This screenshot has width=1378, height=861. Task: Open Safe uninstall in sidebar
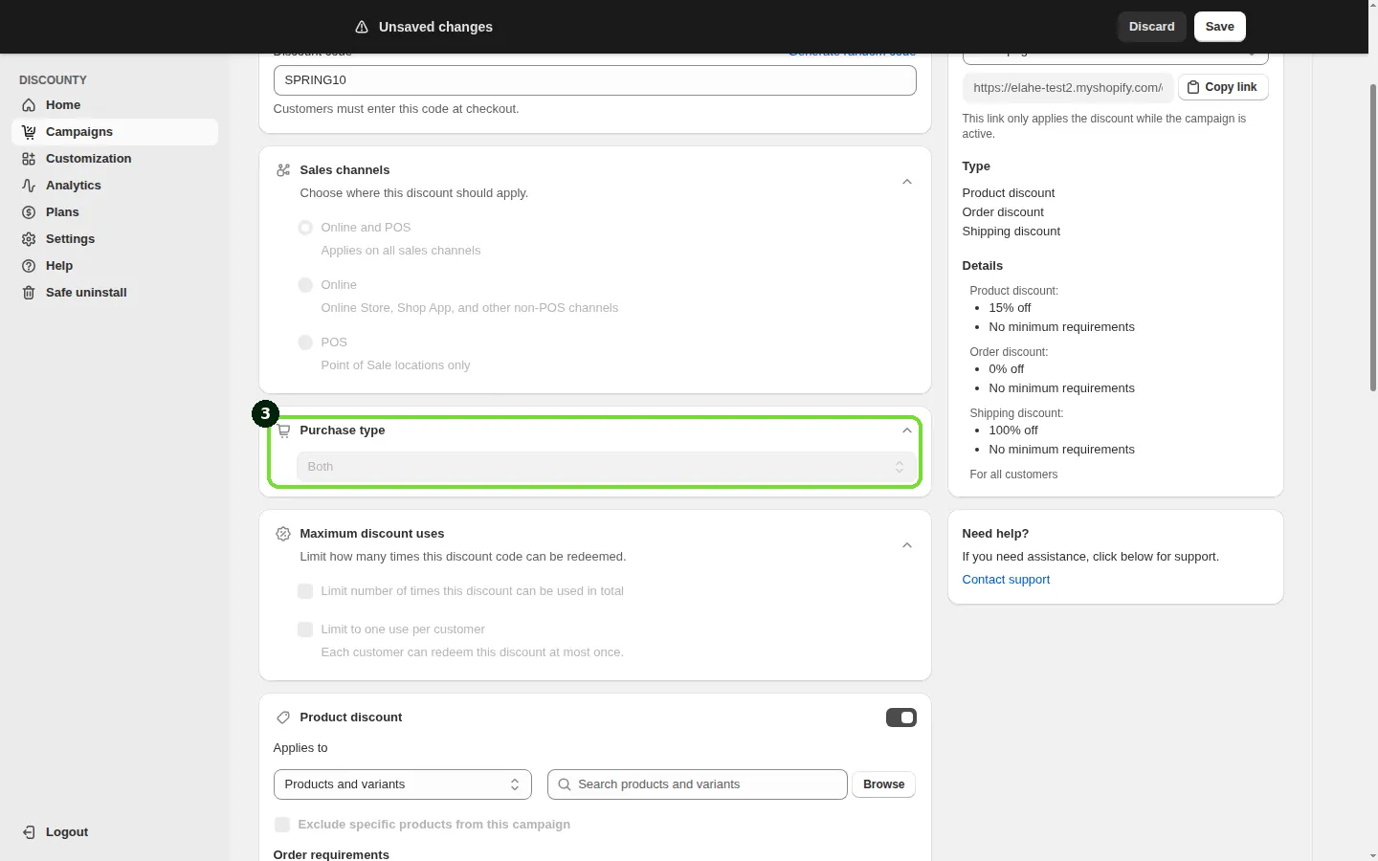(115, 293)
